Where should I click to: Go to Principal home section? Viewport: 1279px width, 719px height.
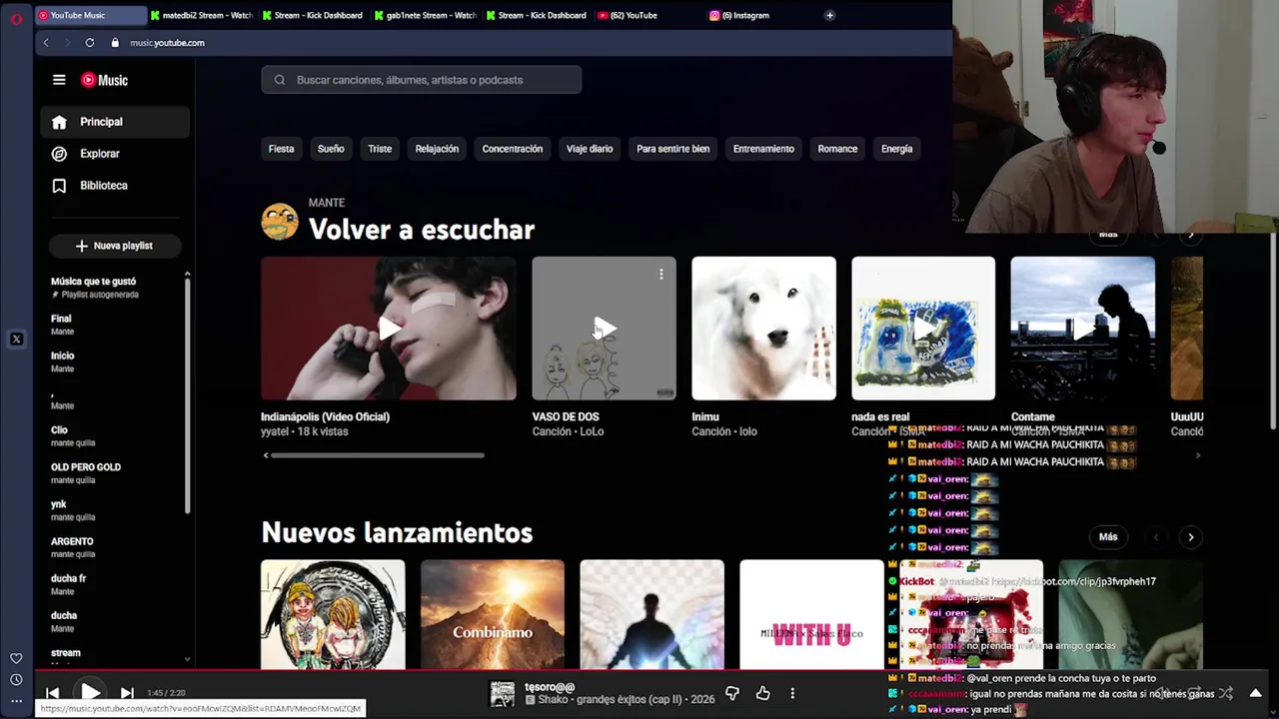[x=115, y=122]
